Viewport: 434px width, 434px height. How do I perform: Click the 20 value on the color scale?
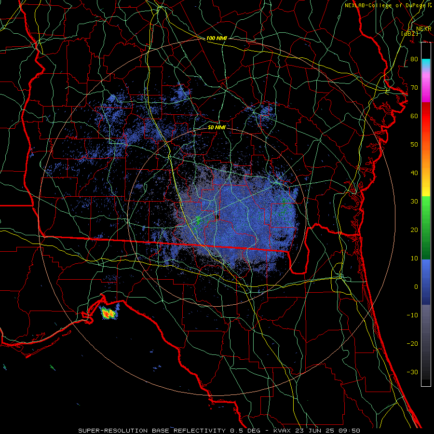(x=414, y=230)
